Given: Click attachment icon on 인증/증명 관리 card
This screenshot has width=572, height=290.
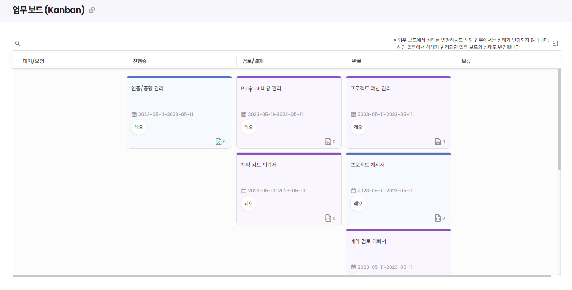Looking at the screenshot, I should (219, 142).
